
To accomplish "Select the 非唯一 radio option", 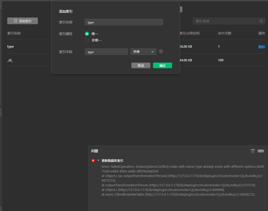I will point(87,40).
